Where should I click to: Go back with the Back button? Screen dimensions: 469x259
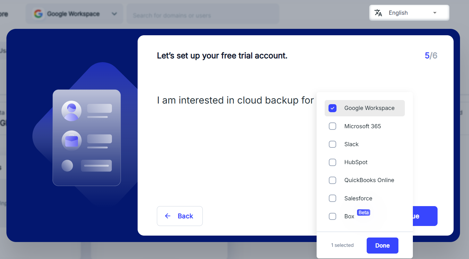coord(180,216)
